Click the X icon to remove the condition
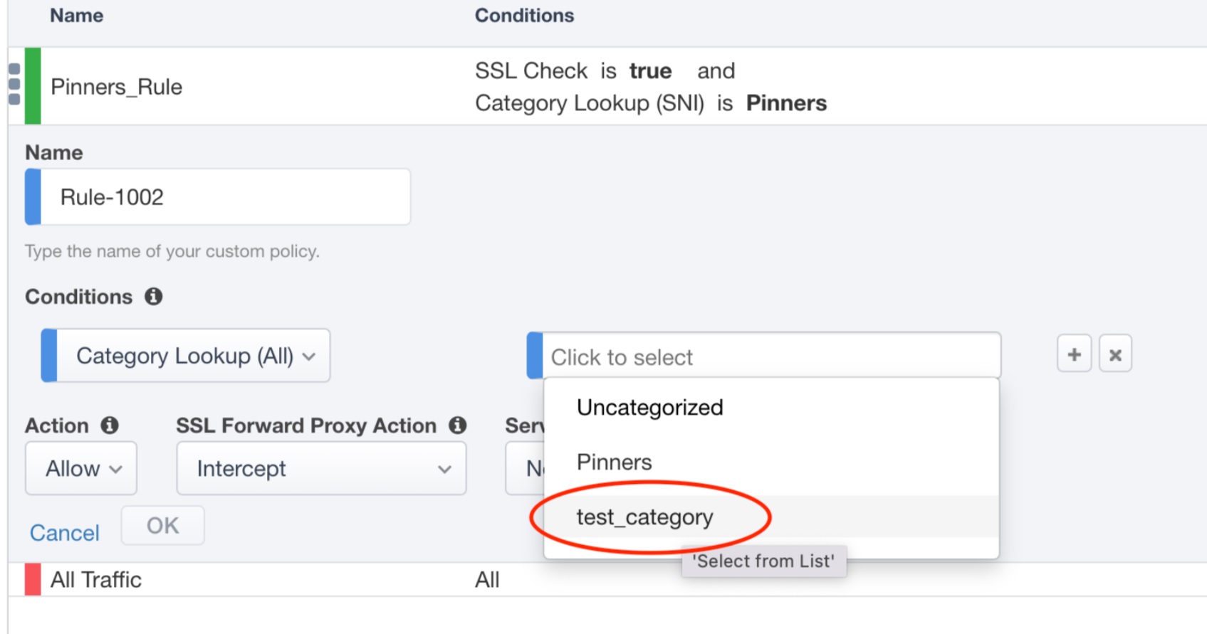This screenshot has height=634, width=1207. 1115,353
